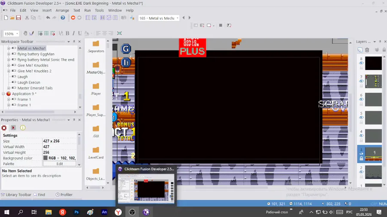387x217 pixels.
Task: Open the Storyboard editor icon
Action: (88, 18)
